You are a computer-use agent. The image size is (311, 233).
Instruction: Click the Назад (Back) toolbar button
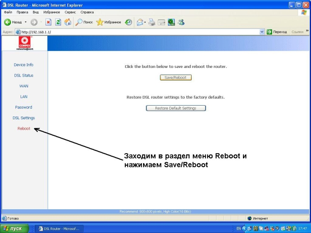(13, 22)
